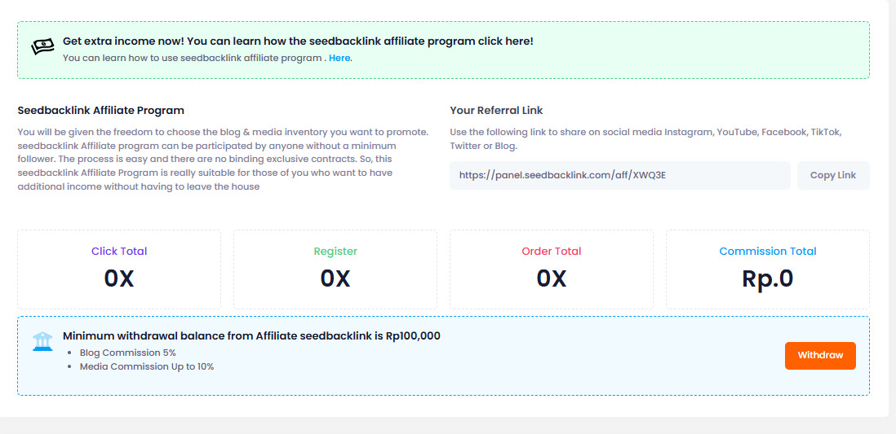Click the 0X value under Register
Image resolution: width=896 pixels, height=434 pixels.
pyautogui.click(x=335, y=278)
